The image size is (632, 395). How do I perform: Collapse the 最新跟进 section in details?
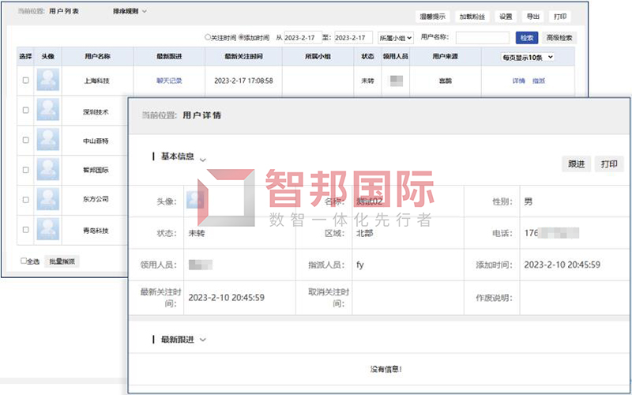(203, 340)
